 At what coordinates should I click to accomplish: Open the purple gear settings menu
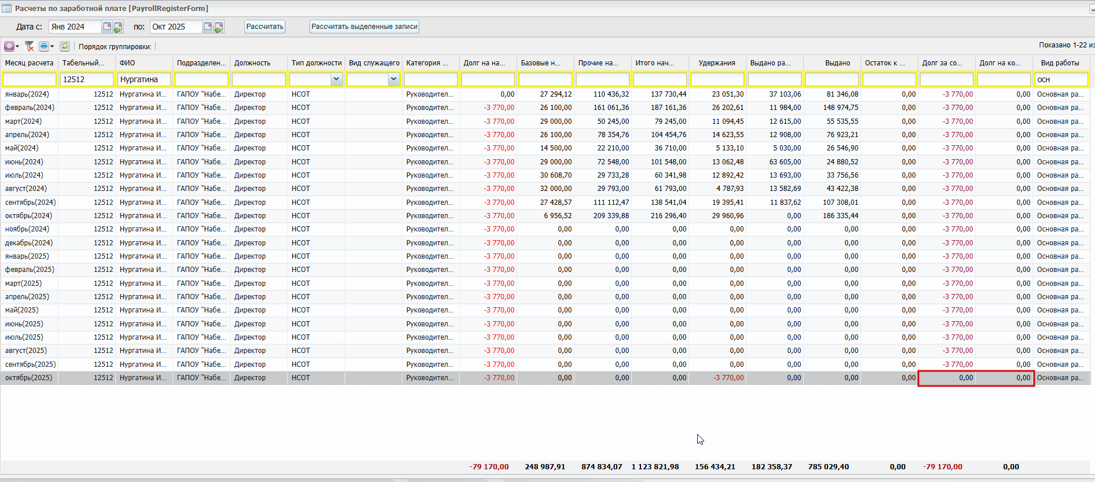coord(9,46)
